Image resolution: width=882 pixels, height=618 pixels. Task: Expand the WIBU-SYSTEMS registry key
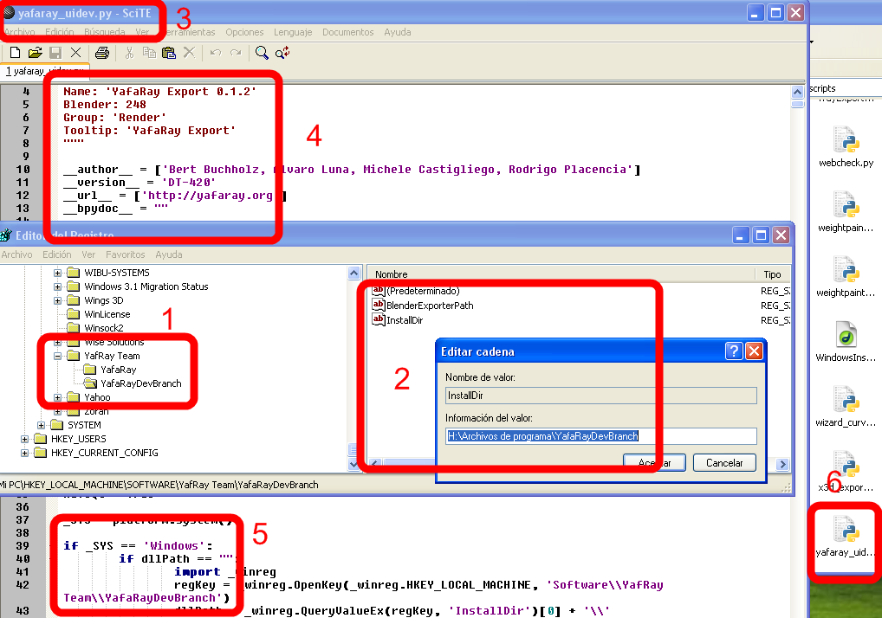[57, 273]
